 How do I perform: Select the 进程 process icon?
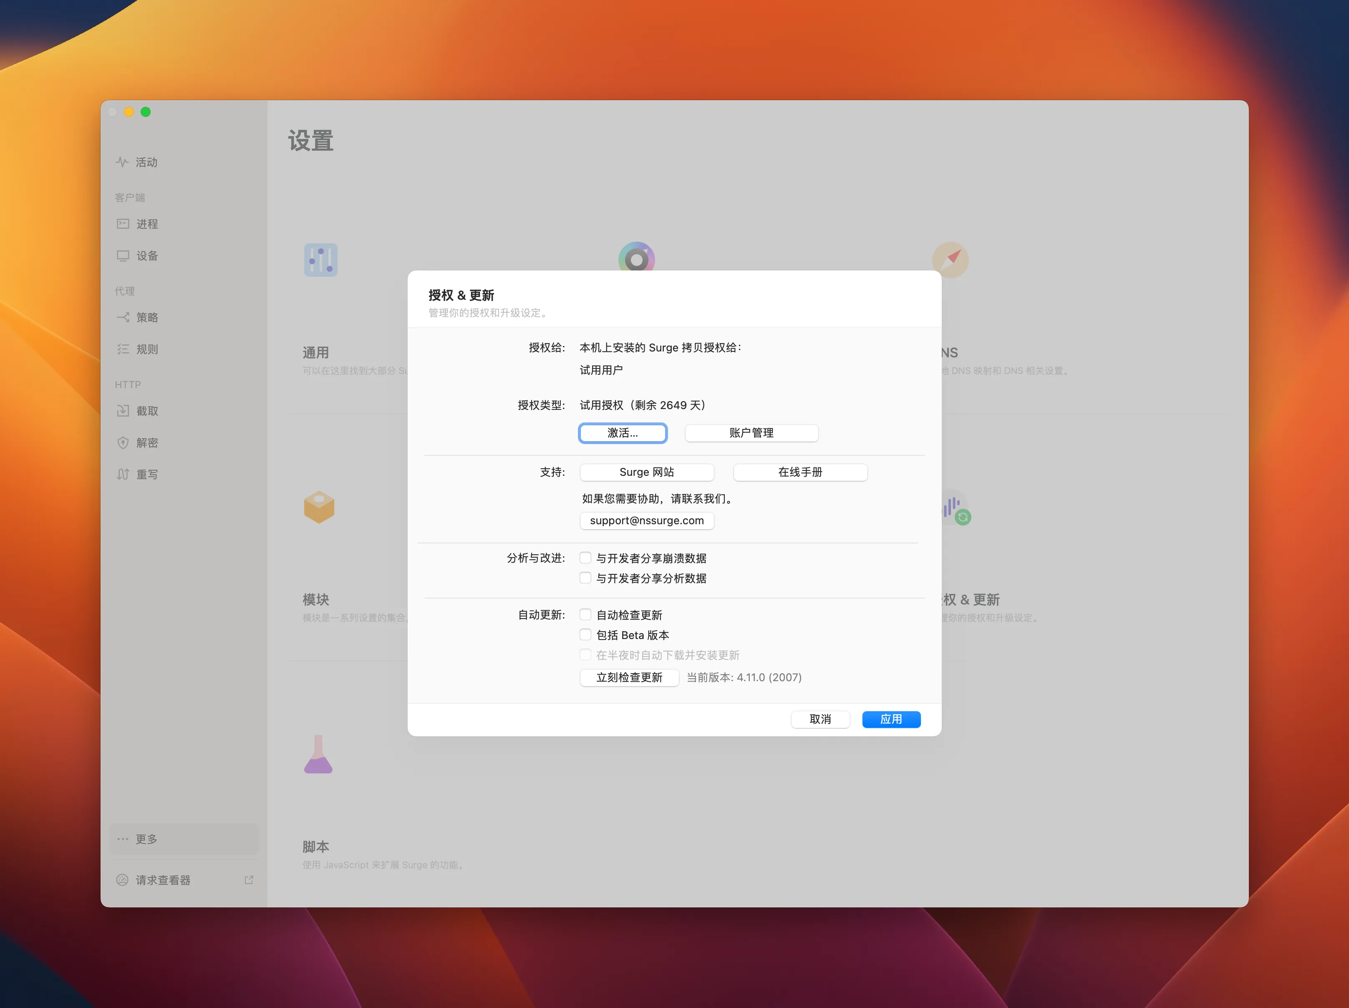tap(123, 224)
